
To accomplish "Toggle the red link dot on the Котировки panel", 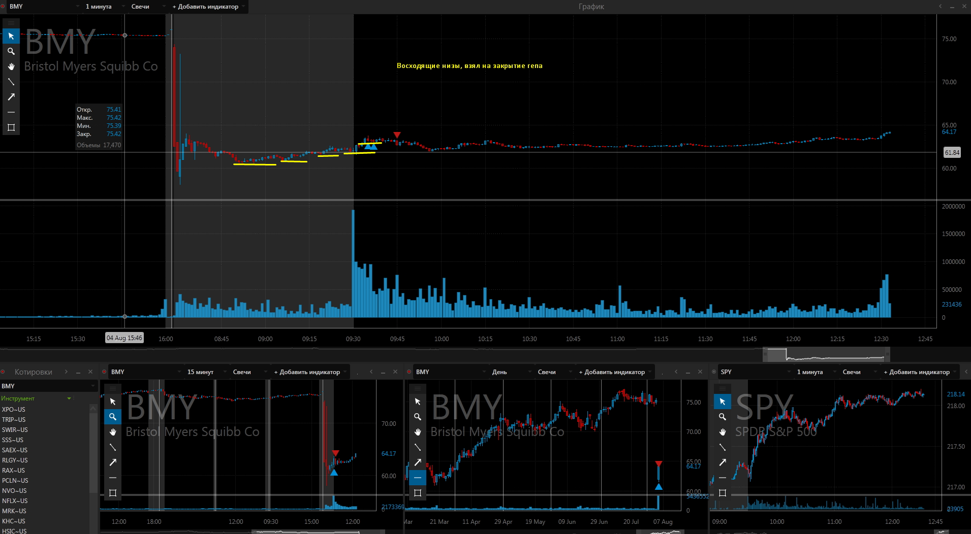I will tap(3, 372).
